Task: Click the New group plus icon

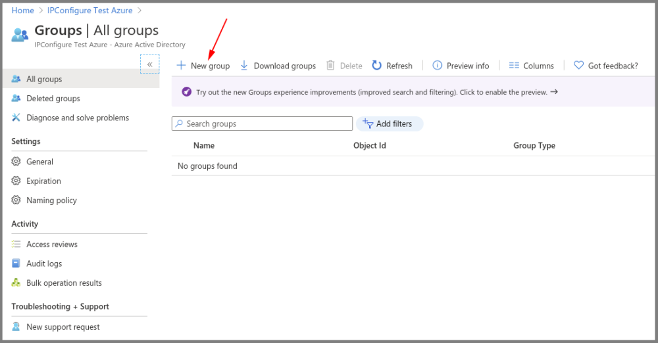Action: click(181, 66)
